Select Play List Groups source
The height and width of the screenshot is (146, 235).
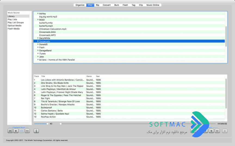(18, 22)
